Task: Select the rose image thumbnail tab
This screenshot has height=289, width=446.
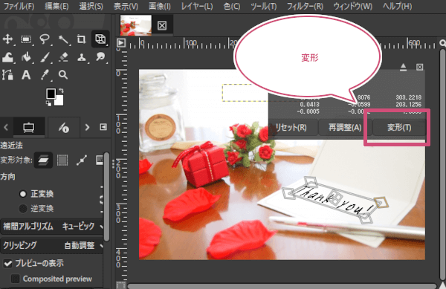Action: coord(136,25)
